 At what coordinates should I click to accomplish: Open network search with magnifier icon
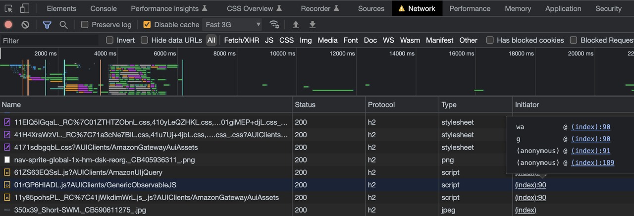[63, 24]
